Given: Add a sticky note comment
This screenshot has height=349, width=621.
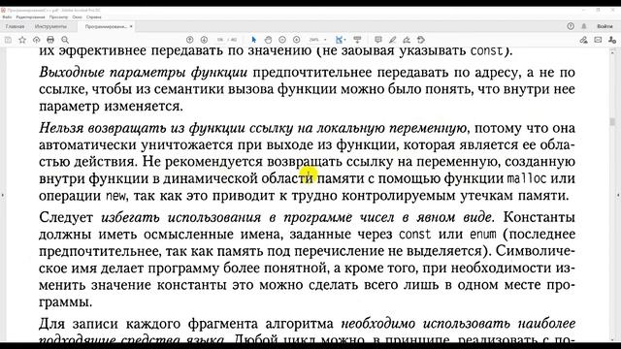Looking at the screenshot, I should tap(378, 40).
